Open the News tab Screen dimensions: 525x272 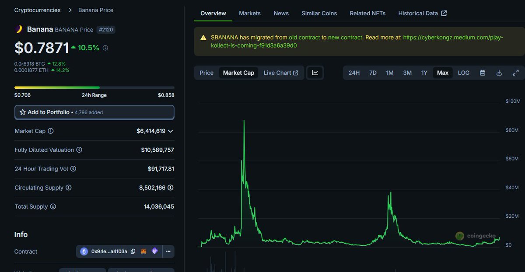pyautogui.click(x=281, y=13)
